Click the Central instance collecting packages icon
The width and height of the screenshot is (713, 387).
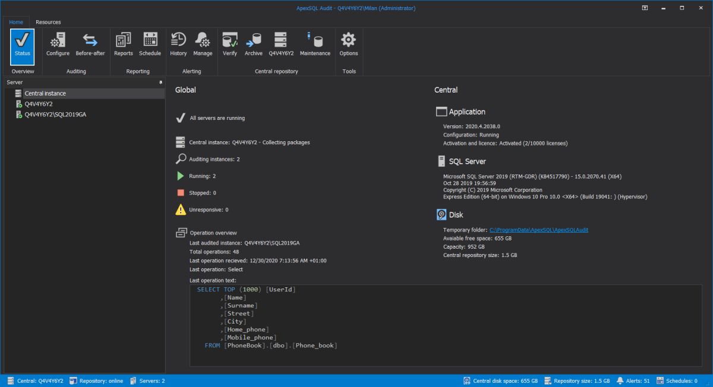pyautogui.click(x=181, y=142)
